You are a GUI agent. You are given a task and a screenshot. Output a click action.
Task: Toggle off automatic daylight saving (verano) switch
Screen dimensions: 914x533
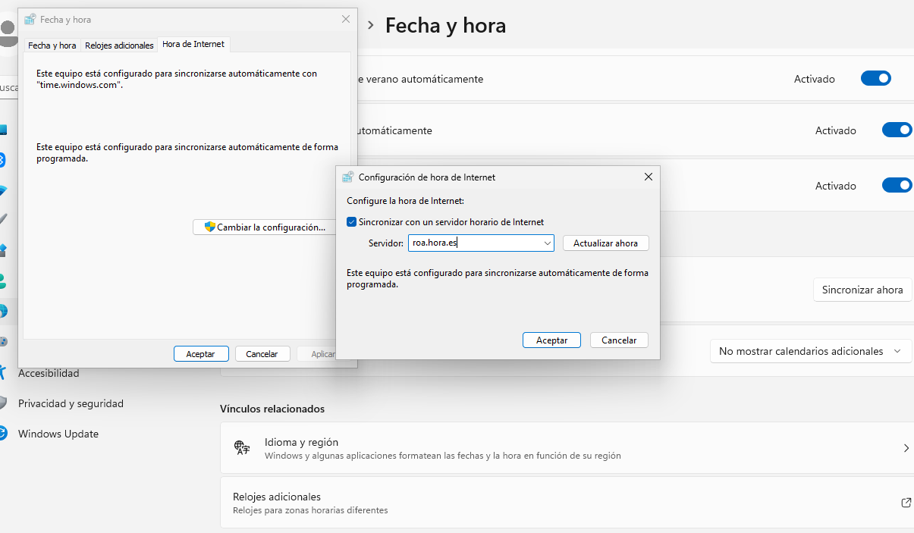875,79
